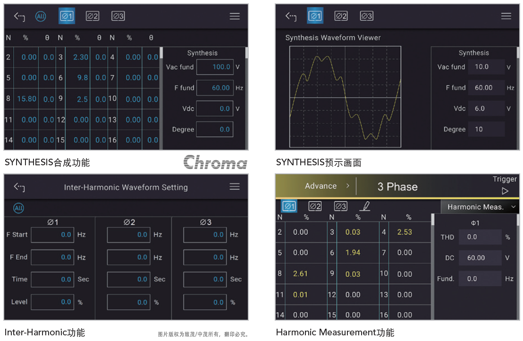Toggle Ø3 phase in Synthesis Waveform Viewer panel

(366, 16)
